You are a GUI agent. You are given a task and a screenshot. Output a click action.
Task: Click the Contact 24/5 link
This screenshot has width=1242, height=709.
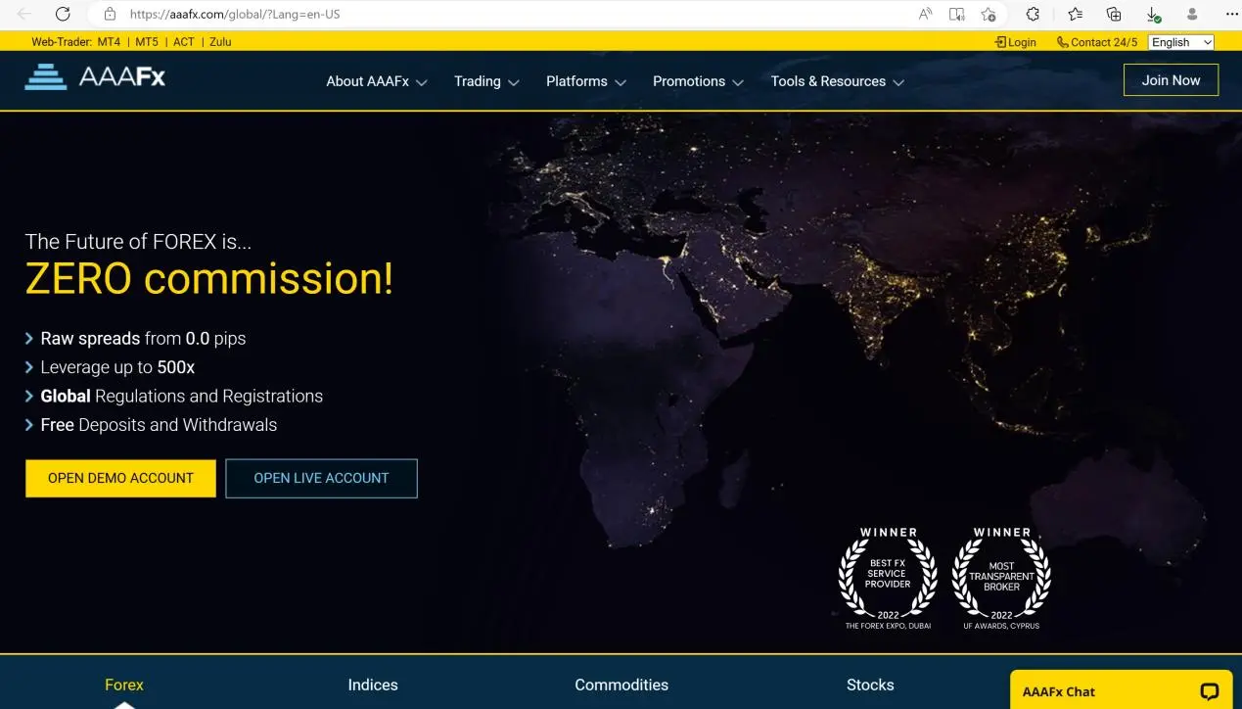(x=1104, y=42)
